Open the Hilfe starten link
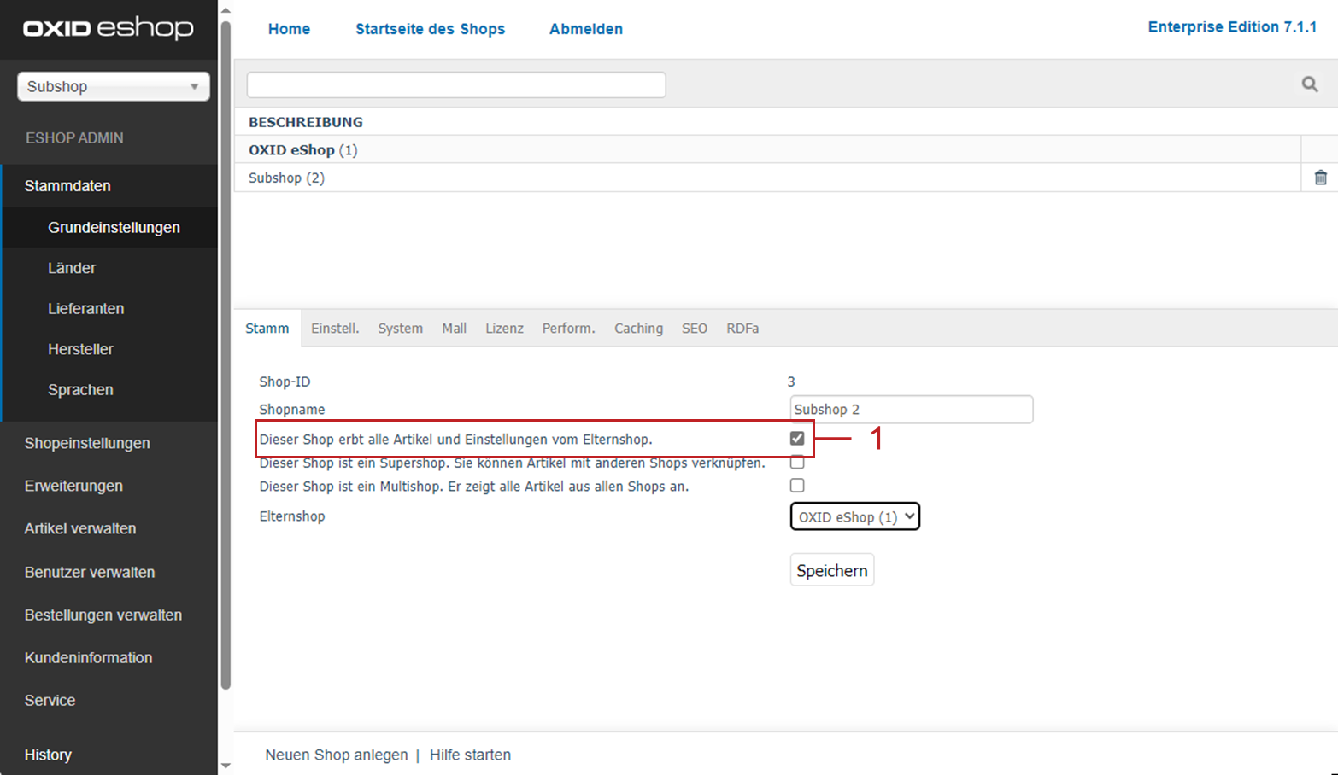 point(470,755)
